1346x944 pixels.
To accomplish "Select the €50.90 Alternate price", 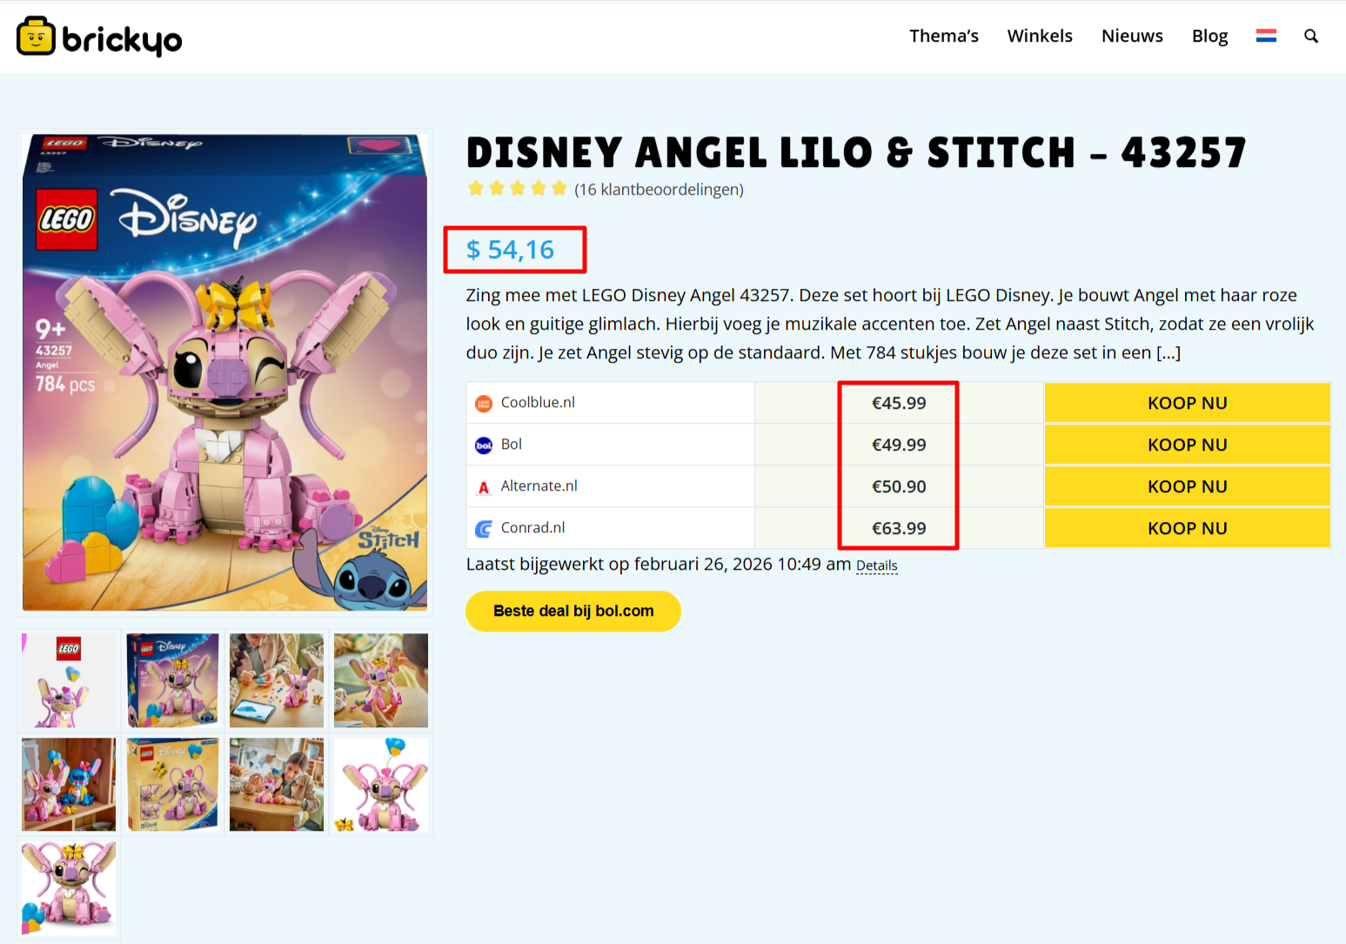I will [899, 486].
